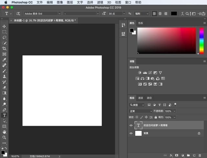Hide the text layer via eye icon

point(131,125)
